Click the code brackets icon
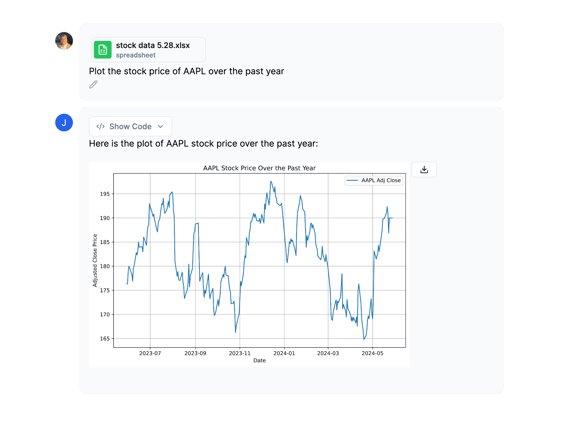The height and width of the screenshot is (424, 580). tap(101, 126)
